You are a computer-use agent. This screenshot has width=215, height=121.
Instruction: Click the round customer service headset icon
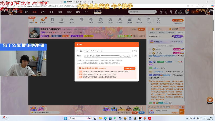(x=210, y=100)
